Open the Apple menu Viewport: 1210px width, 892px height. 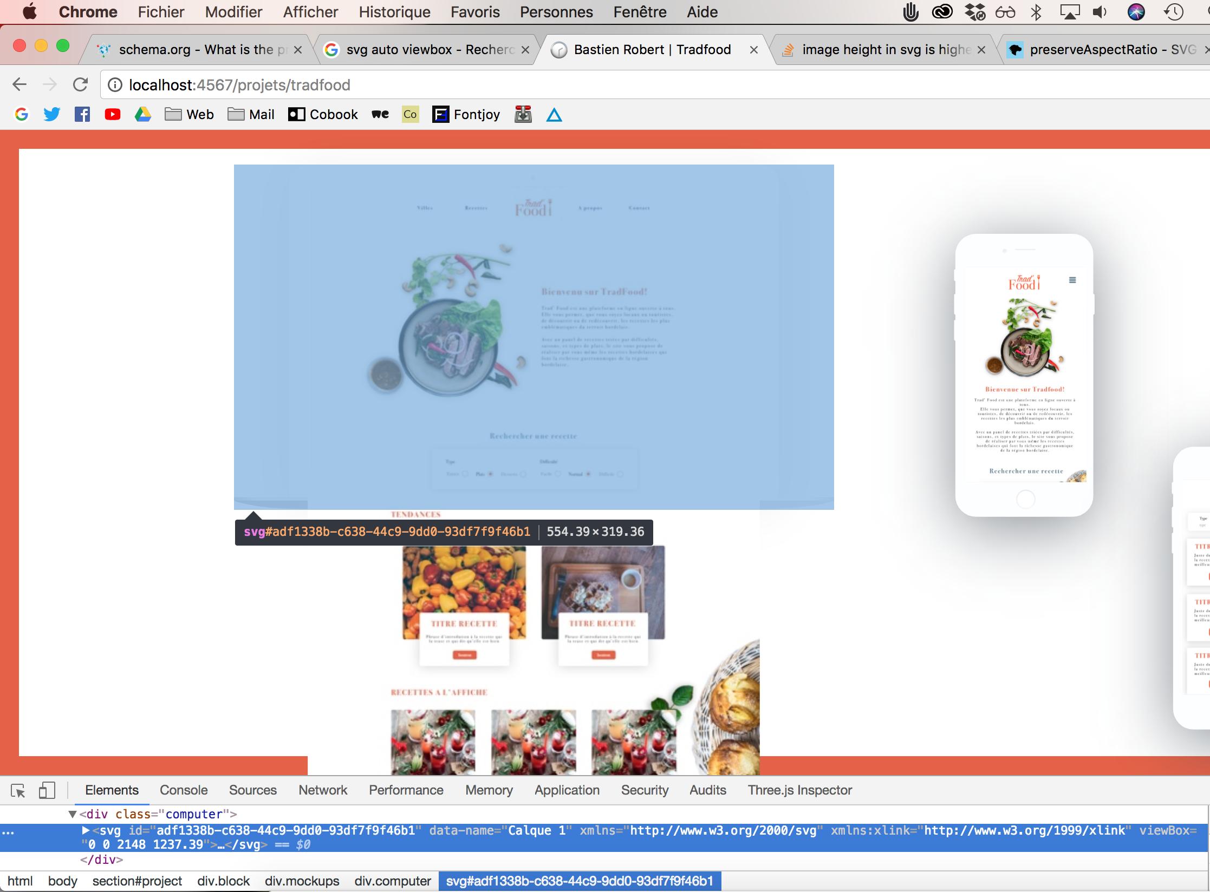[x=30, y=11]
